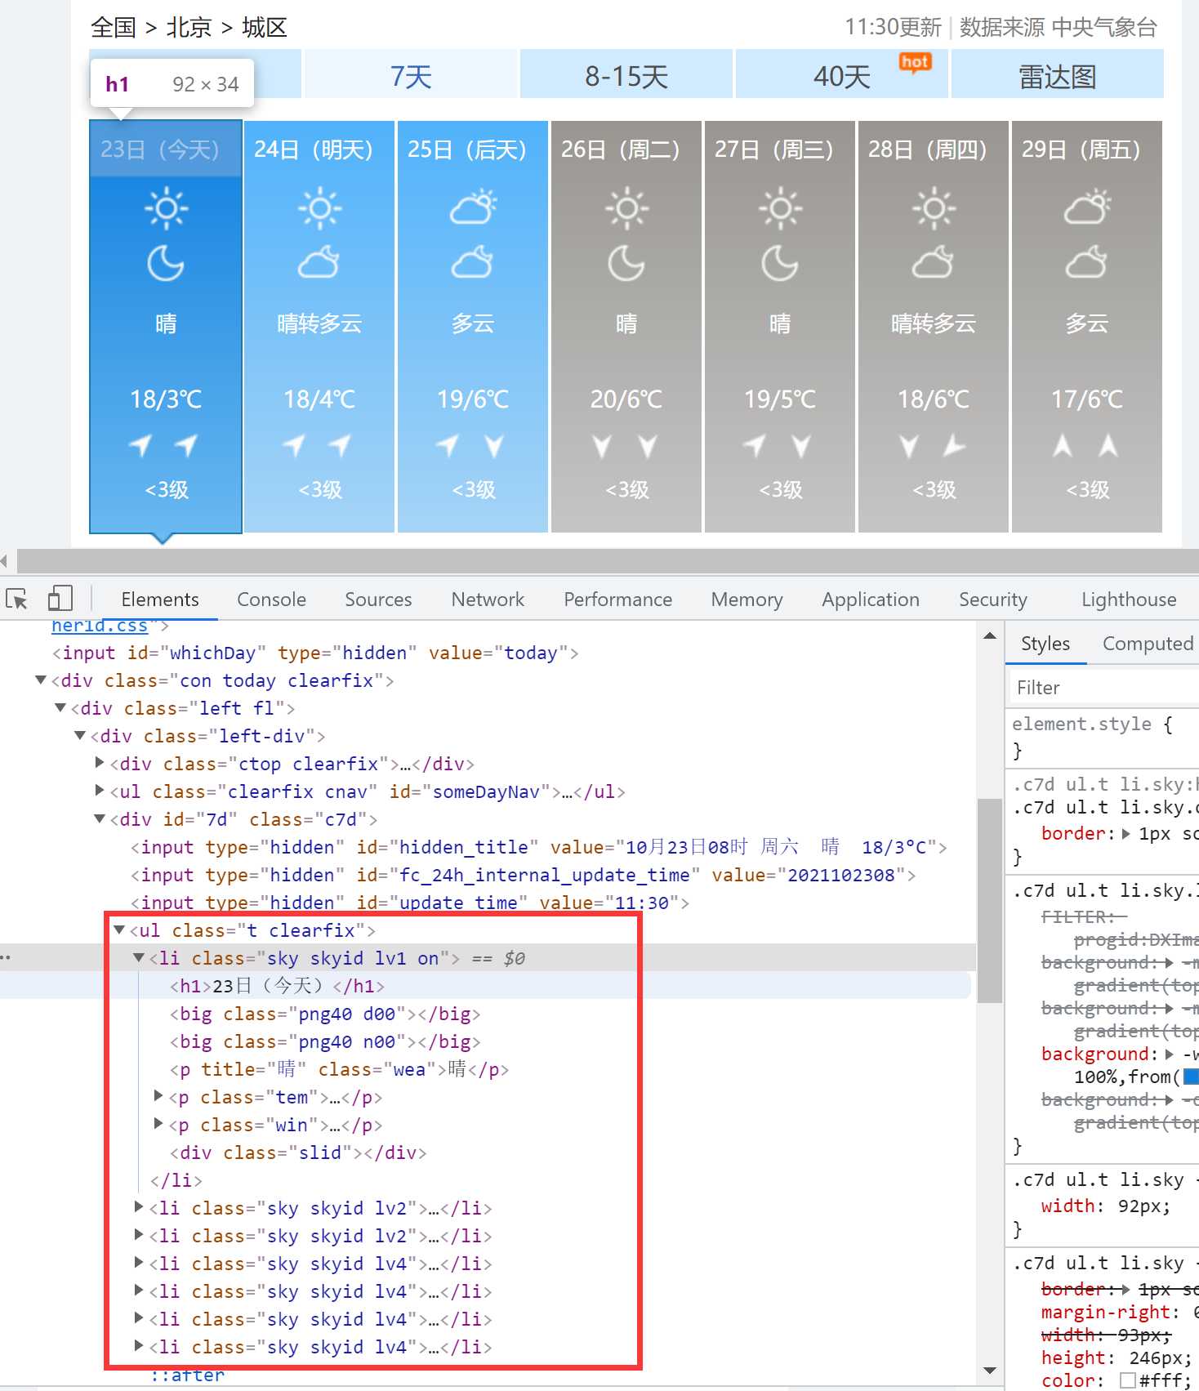Collapse the div class="con today clearfix" node
Screen dimensions: 1199x1391
(41, 680)
